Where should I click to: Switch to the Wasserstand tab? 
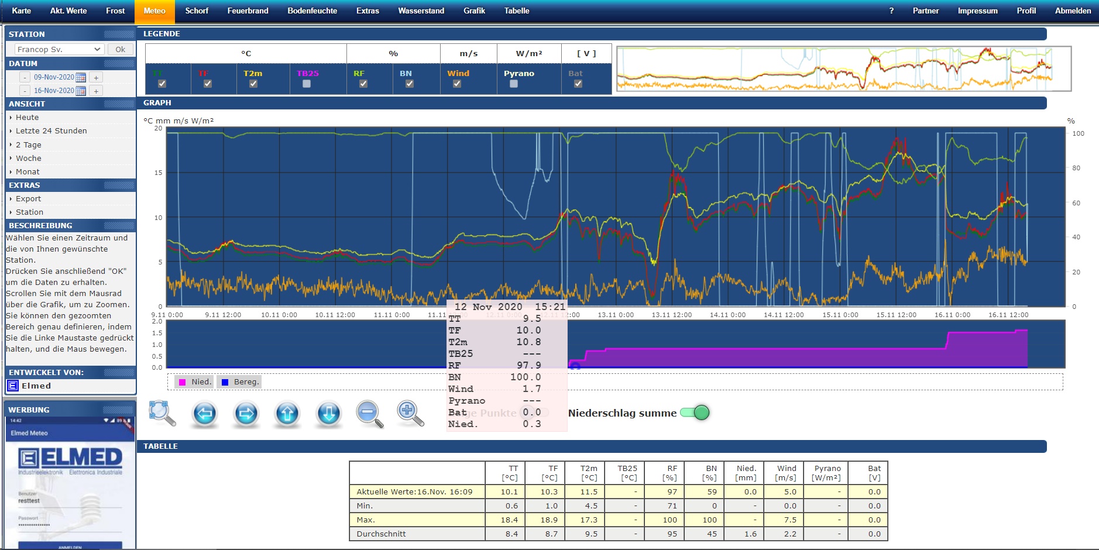coord(421,11)
